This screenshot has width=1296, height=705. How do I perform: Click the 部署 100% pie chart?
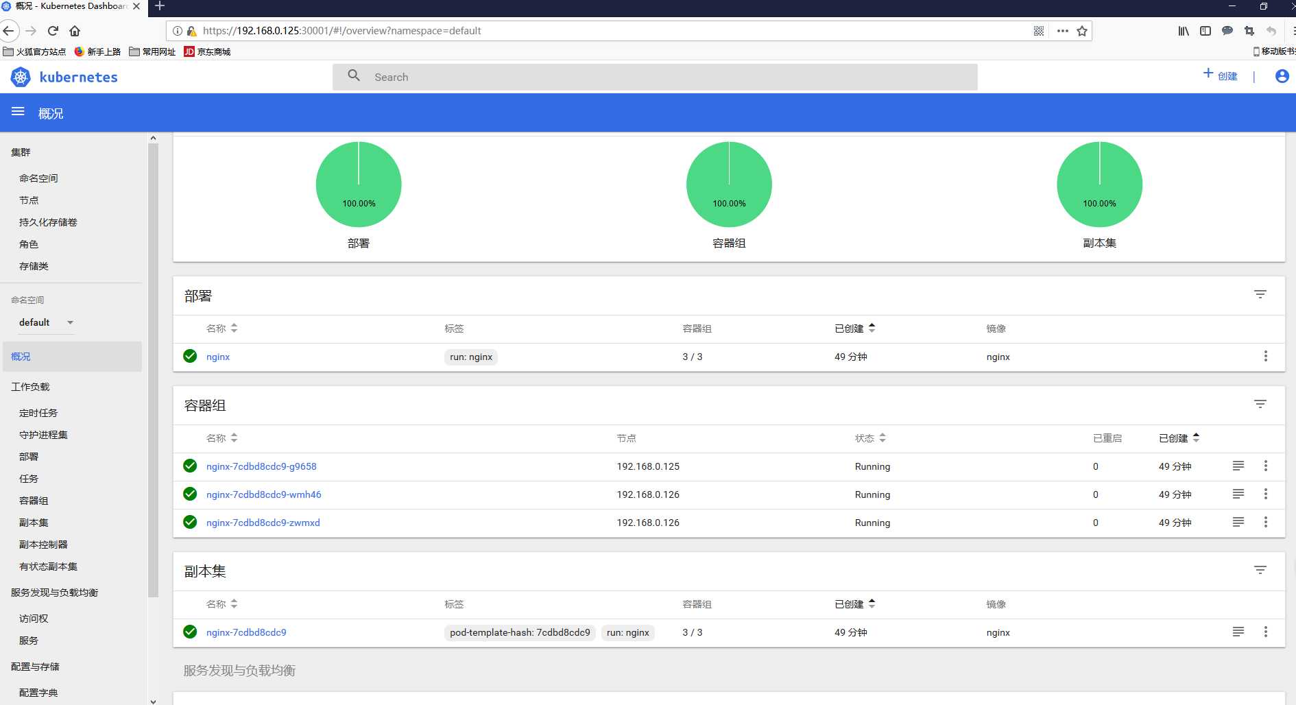click(359, 184)
